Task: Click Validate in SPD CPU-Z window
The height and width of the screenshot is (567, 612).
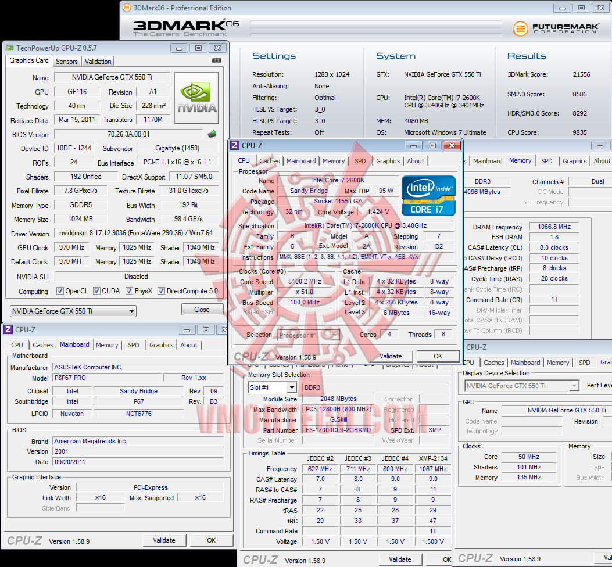Action: coord(400,559)
